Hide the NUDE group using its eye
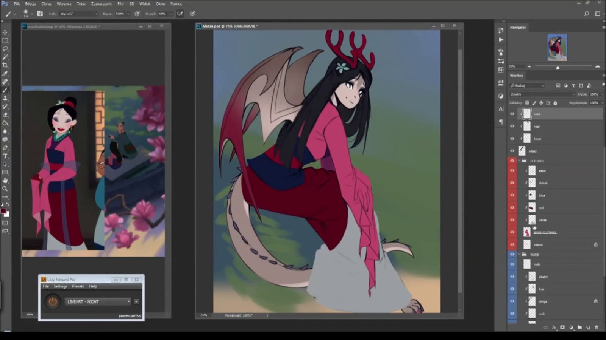Screen dimensions: 606x340 pos(512,255)
